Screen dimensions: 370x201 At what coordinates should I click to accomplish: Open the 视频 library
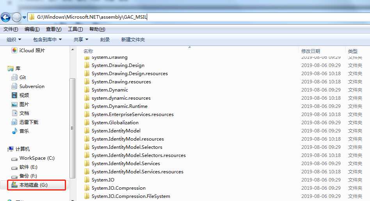point(20,95)
